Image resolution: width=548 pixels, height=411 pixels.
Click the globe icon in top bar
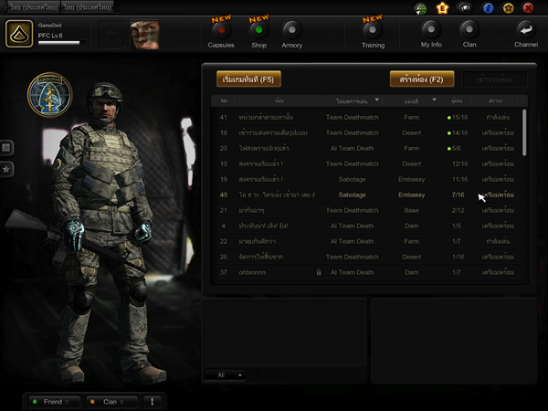pos(421,7)
